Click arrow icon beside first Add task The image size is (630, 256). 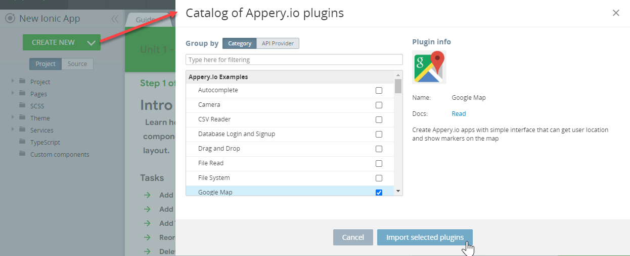tap(147, 195)
